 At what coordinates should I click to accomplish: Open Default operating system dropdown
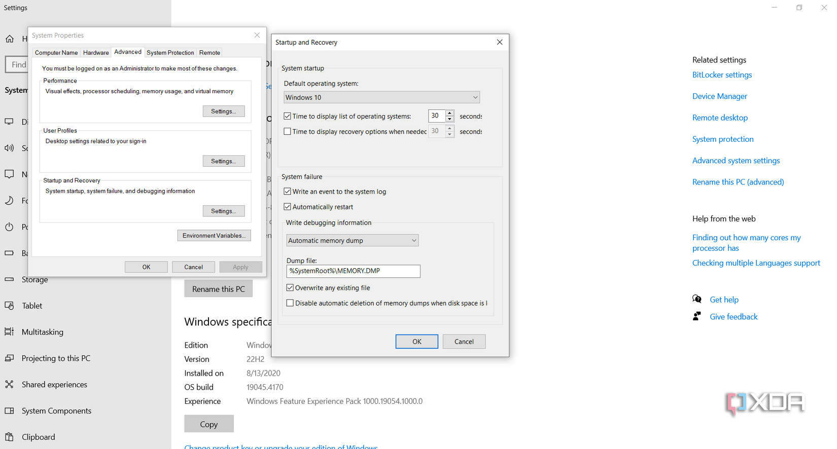tap(381, 97)
